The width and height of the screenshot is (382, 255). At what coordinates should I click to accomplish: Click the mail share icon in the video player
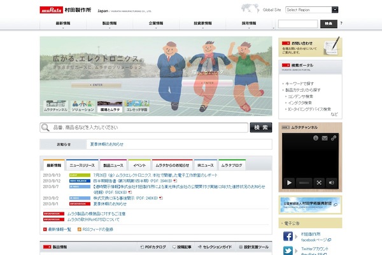click(x=325, y=138)
